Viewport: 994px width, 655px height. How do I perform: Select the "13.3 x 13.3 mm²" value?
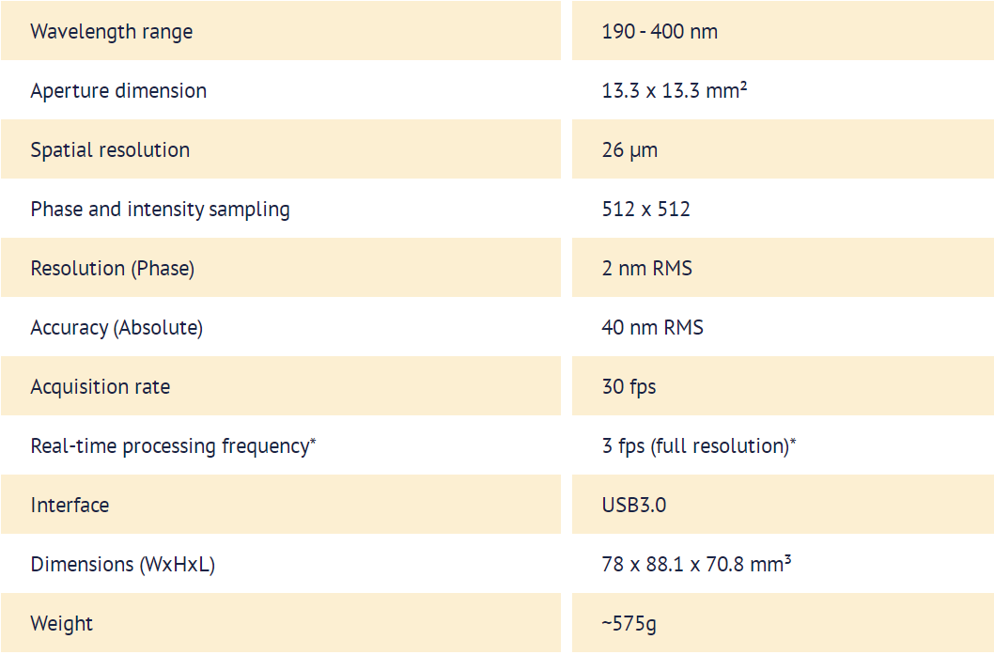point(675,90)
